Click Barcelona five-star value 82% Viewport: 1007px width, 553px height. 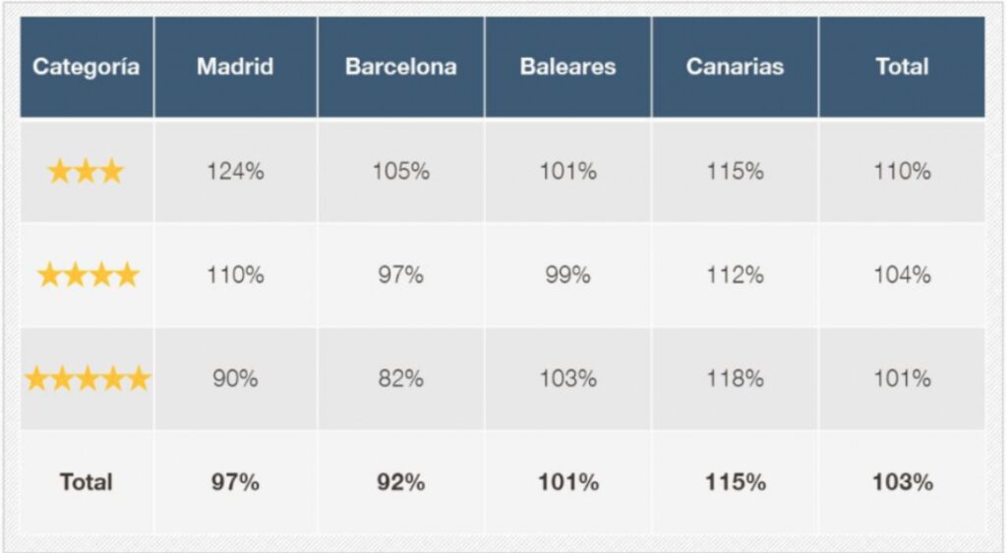point(400,378)
